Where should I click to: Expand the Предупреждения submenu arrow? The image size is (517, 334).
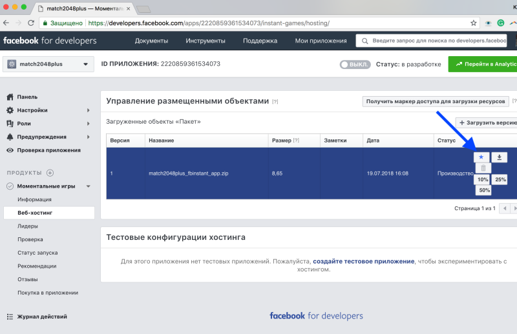click(x=89, y=137)
